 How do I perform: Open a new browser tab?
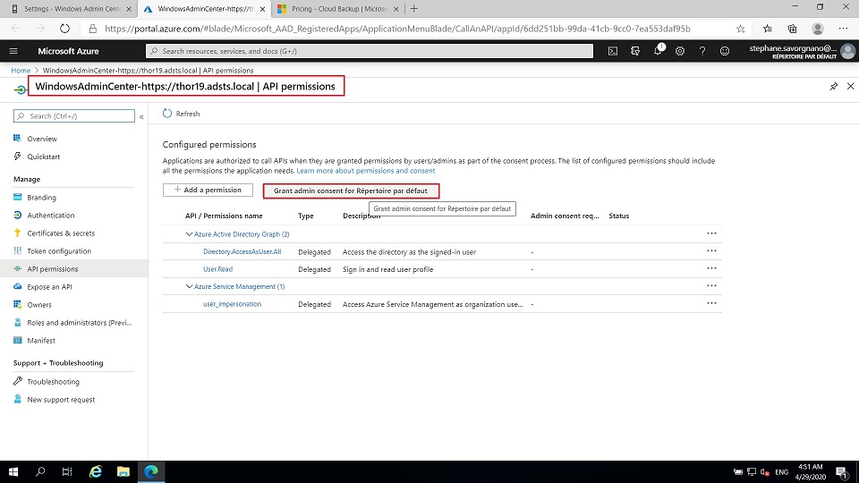(x=414, y=9)
